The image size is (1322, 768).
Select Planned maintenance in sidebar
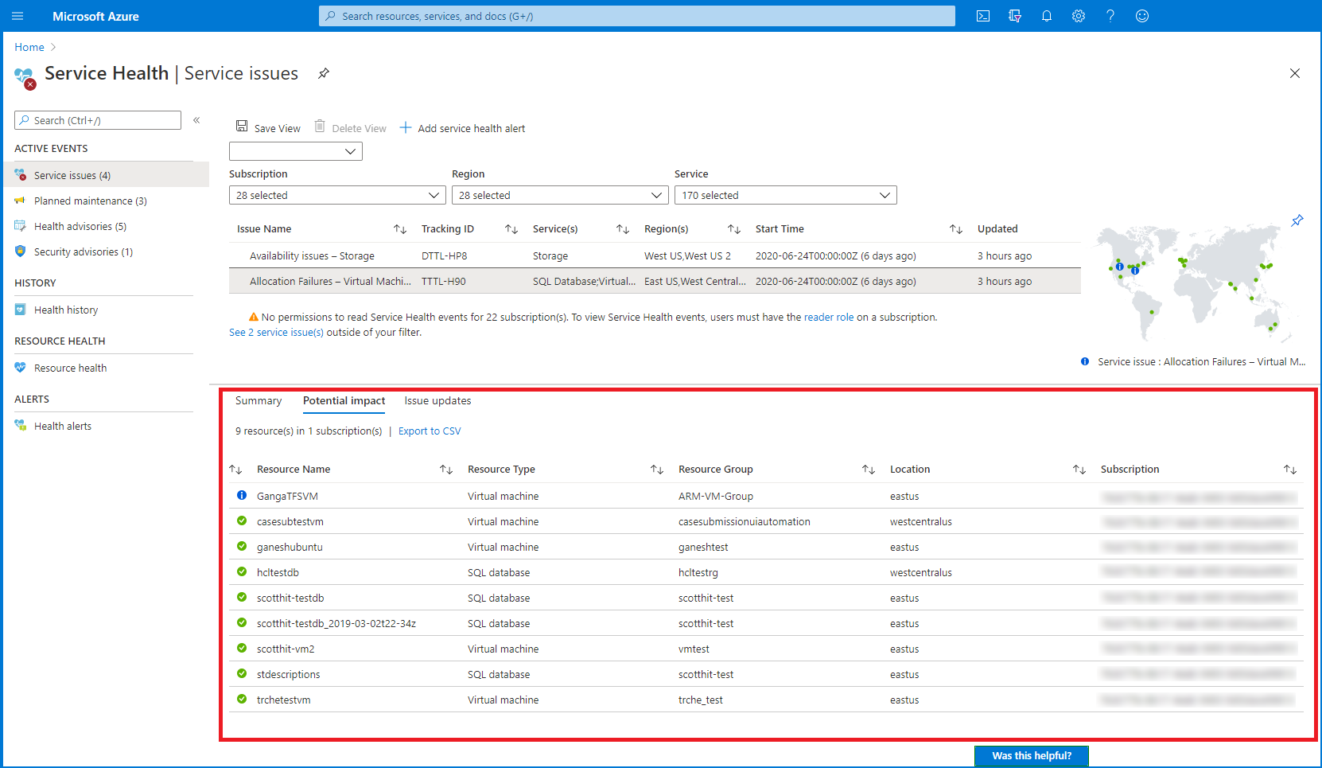(90, 201)
